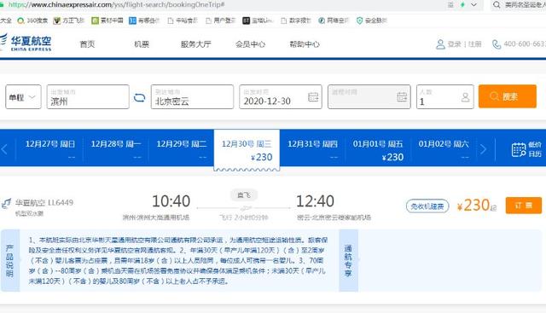Click the phone hotline icon

click(x=497, y=44)
